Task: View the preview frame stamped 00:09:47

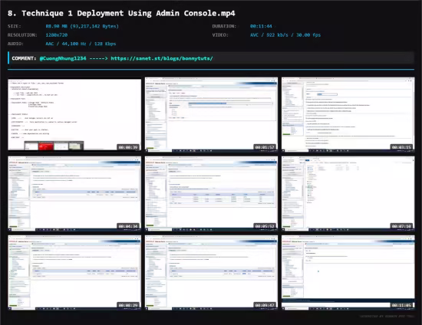Action: (211, 273)
